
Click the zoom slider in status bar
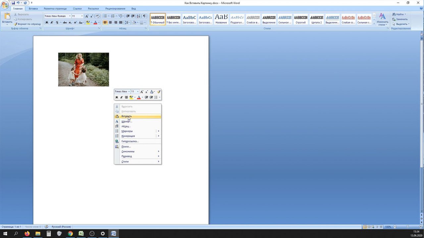coord(407,227)
